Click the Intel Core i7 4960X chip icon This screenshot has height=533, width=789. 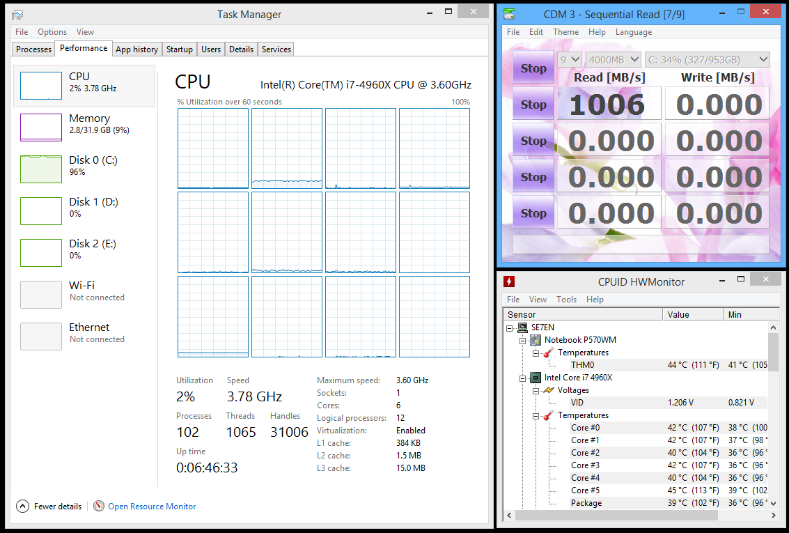coord(536,378)
